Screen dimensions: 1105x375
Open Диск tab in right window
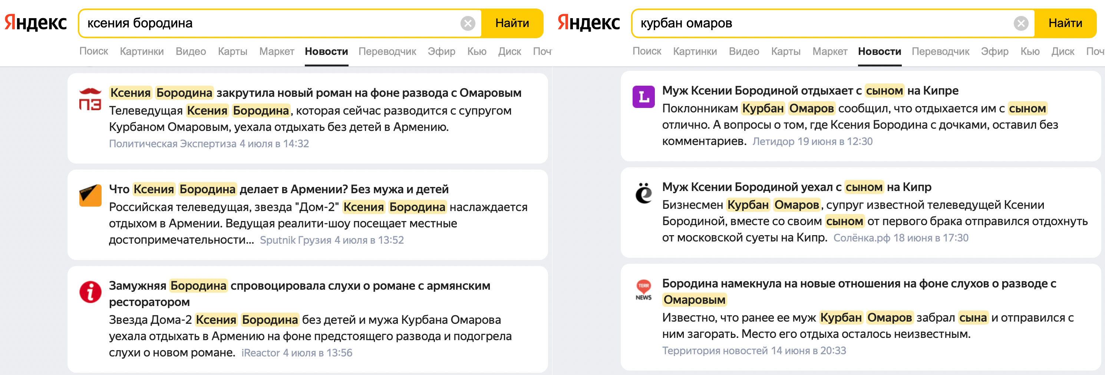click(x=1063, y=52)
